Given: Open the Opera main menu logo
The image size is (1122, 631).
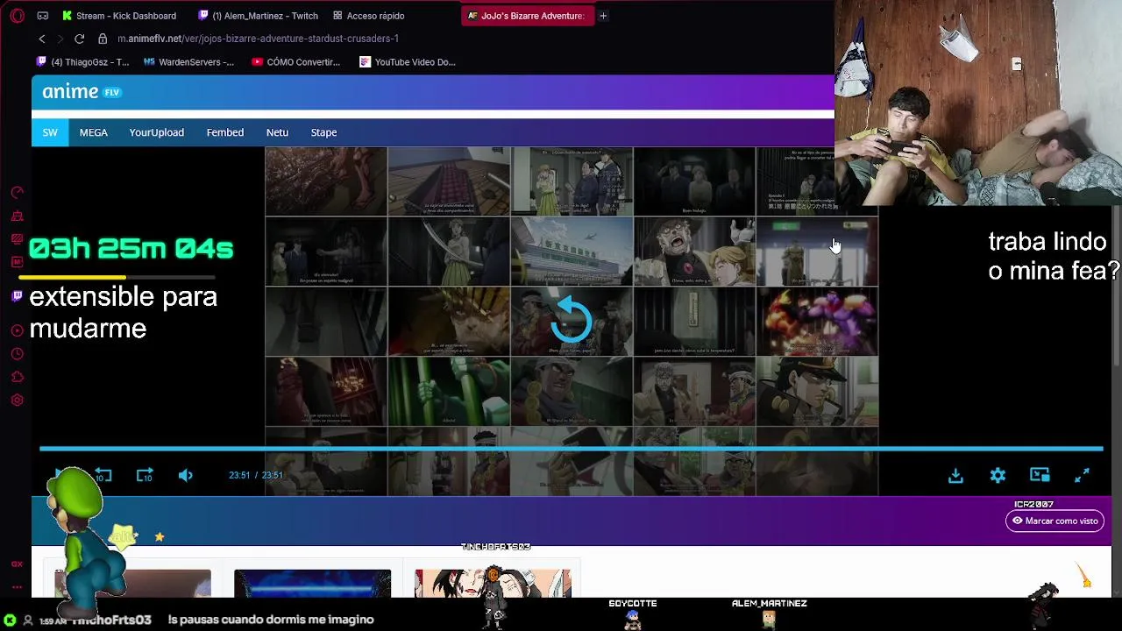Looking at the screenshot, I should pos(17,16).
